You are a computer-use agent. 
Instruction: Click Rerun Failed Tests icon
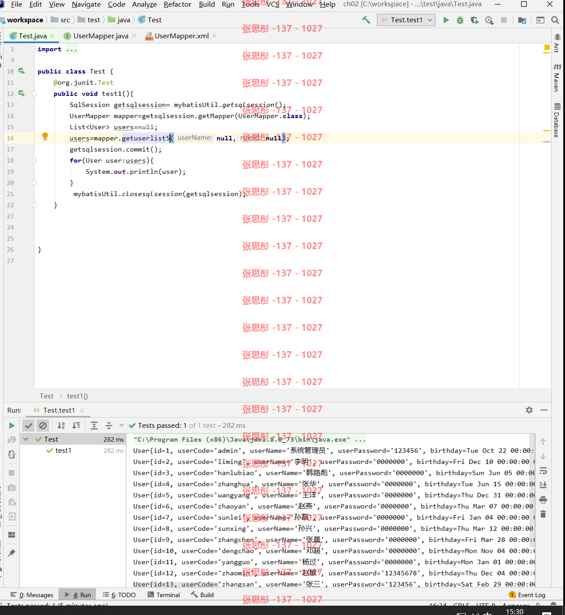[12, 440]
